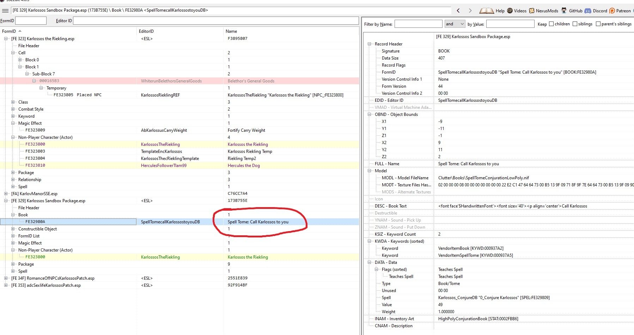Select FE323804 Riekling Temp2 record

[x=179, y=159]
